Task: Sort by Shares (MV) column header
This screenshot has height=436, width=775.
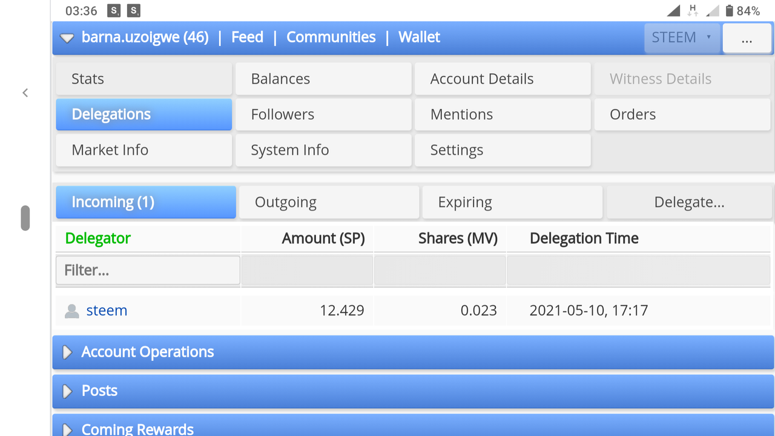Action: pos(458,239)
